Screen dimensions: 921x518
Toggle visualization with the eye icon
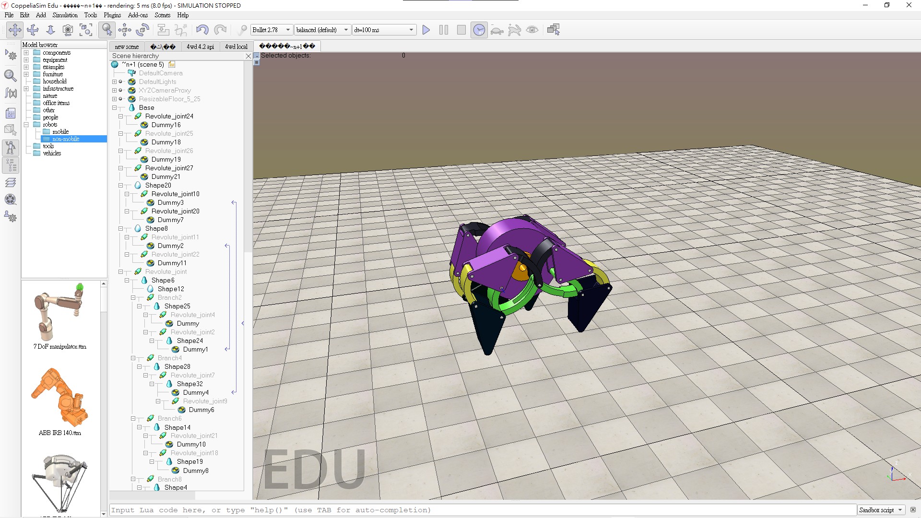[532, 30]
